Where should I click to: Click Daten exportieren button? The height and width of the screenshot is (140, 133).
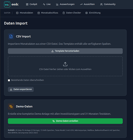click(x=21, y=89)
